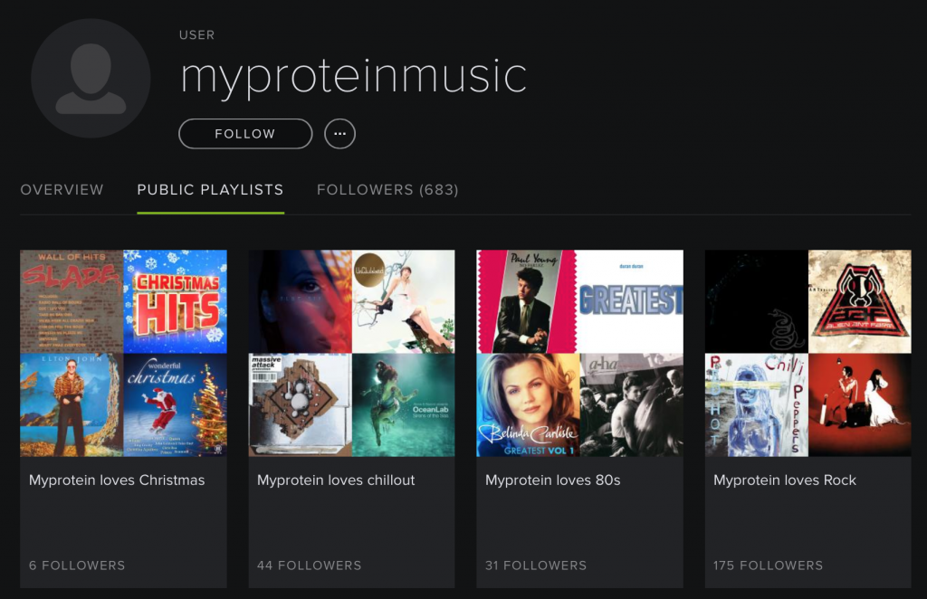
Task: Click the Follow button
Action: [x=245, y=133]
